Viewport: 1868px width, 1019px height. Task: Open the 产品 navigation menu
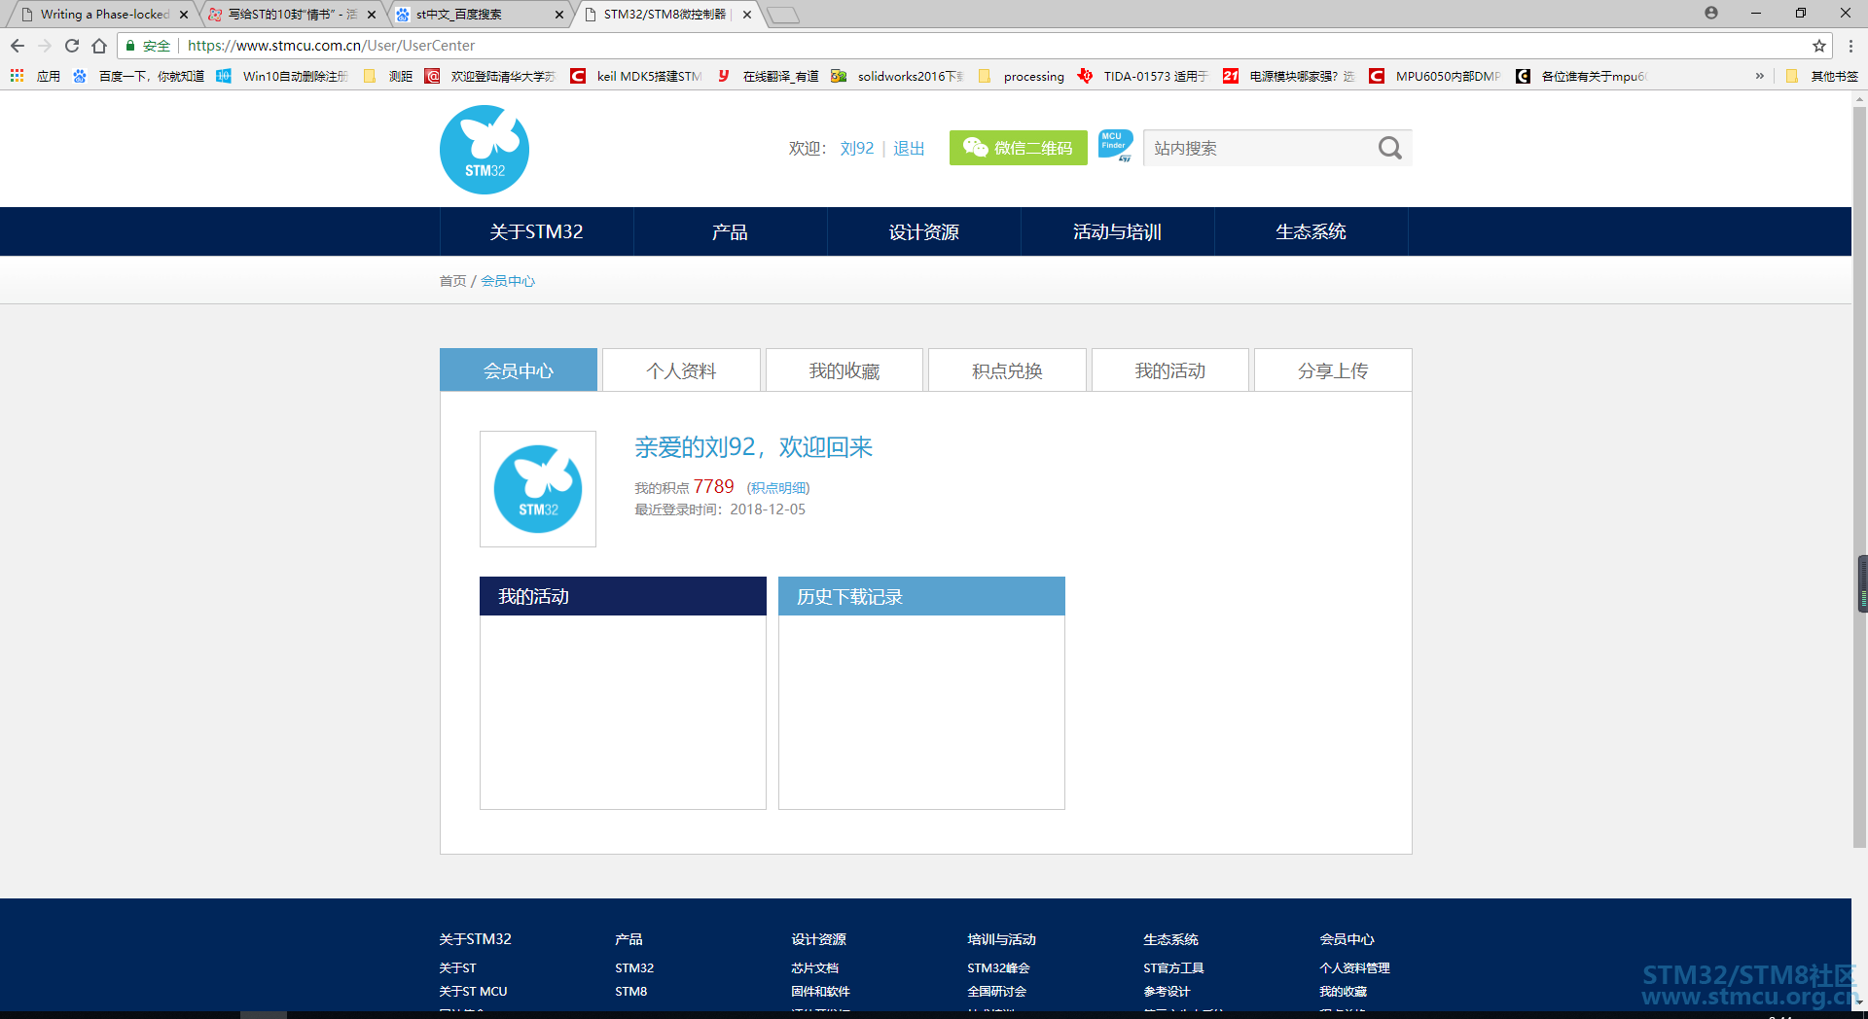[730, 231]
